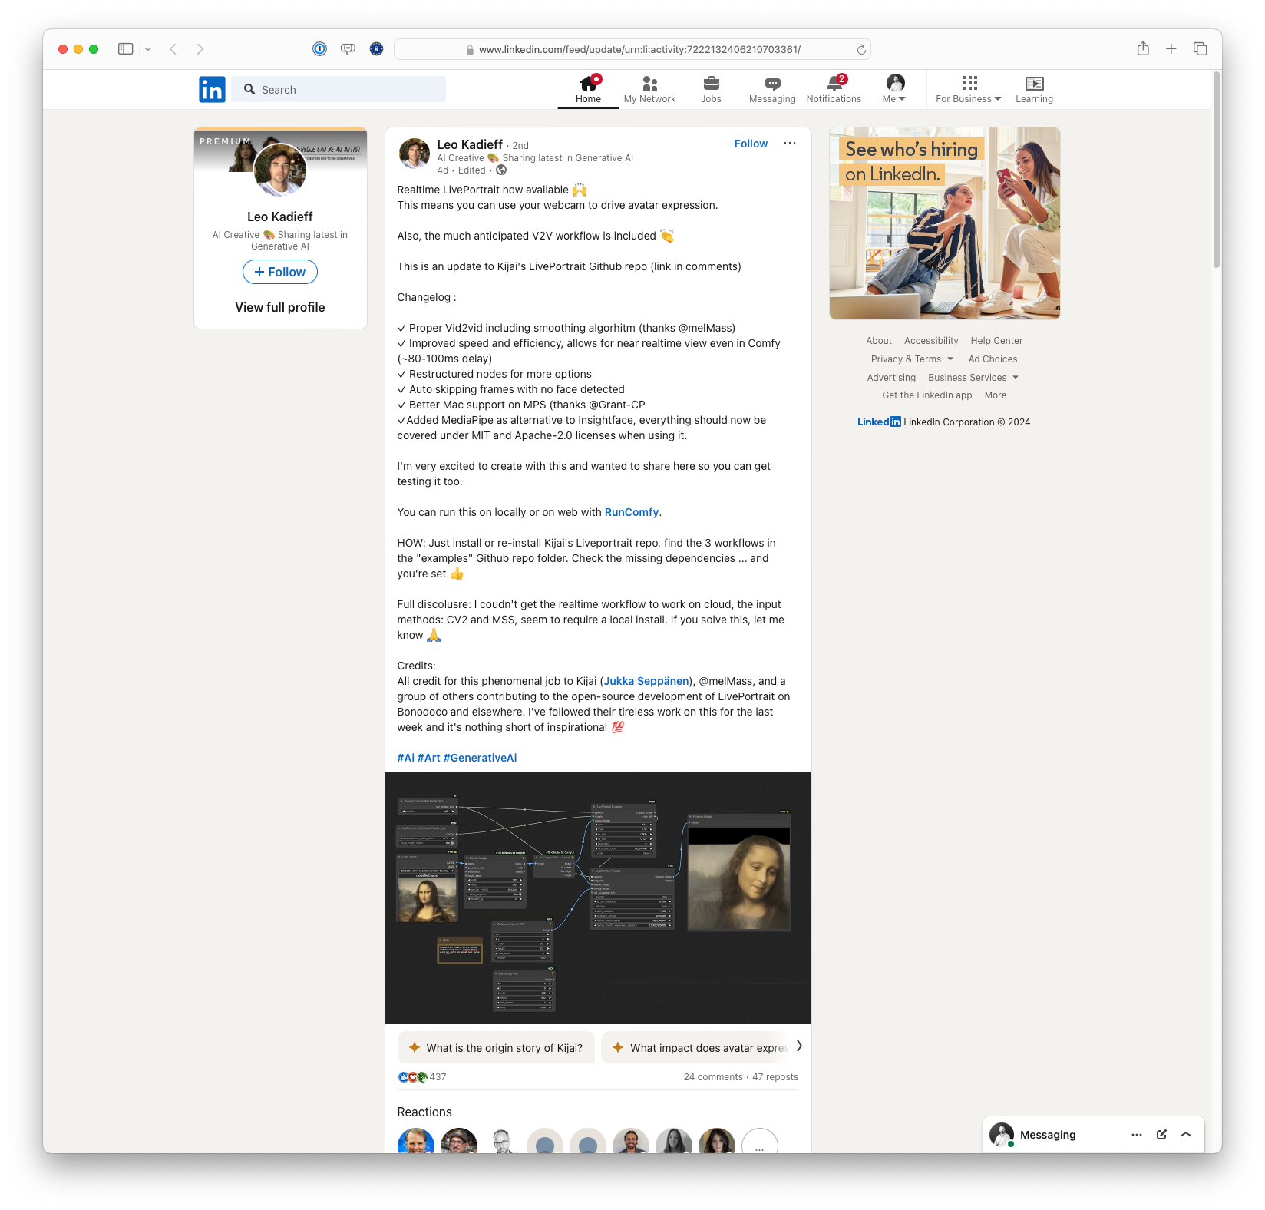Open the RunComfy link in post

(631, 512)
